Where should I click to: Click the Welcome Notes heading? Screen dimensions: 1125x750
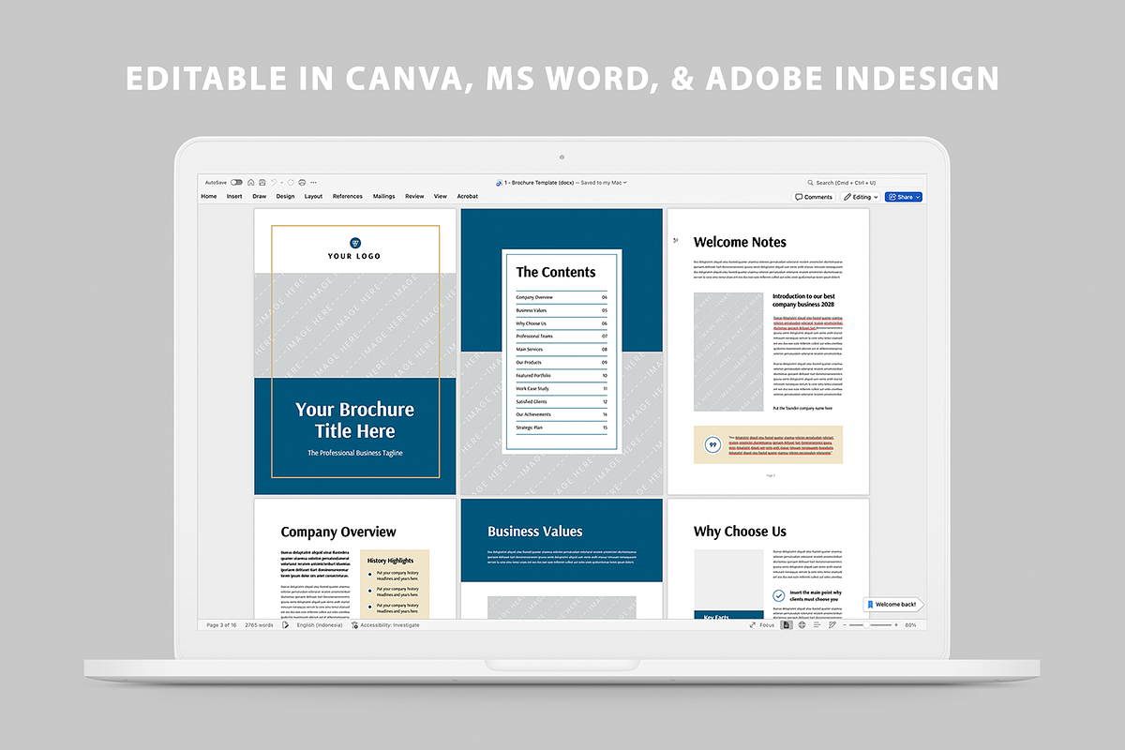tap(740, 242)
